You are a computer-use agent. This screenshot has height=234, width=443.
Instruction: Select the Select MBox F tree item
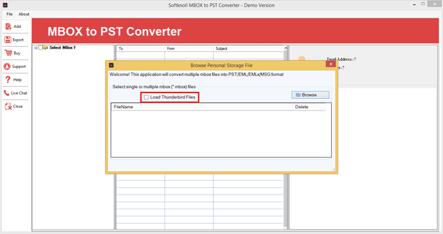[x=63, y=48]
